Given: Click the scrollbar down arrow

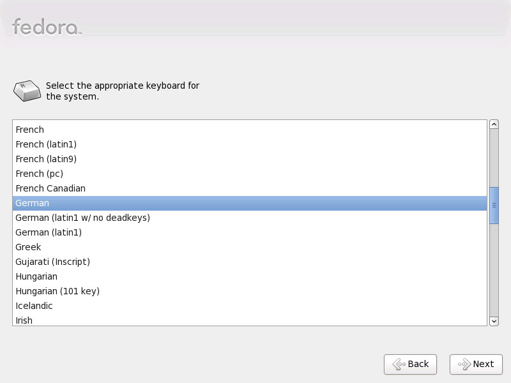Looking at the screenshot, I should click(494, 321).
